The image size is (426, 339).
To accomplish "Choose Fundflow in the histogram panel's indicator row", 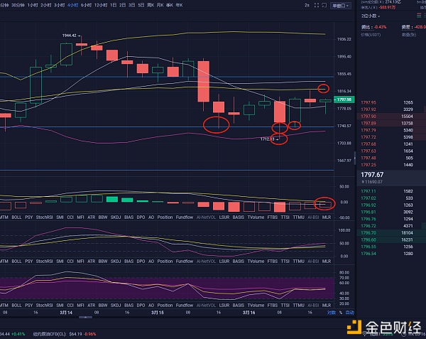I will (x=185, y=217).
